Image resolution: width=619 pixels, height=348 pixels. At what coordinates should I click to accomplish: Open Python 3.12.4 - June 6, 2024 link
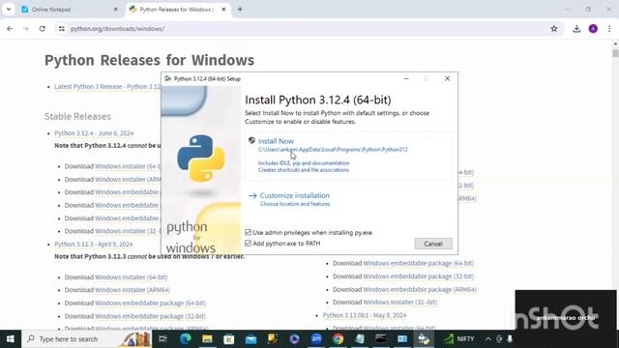tap(94, 133)
